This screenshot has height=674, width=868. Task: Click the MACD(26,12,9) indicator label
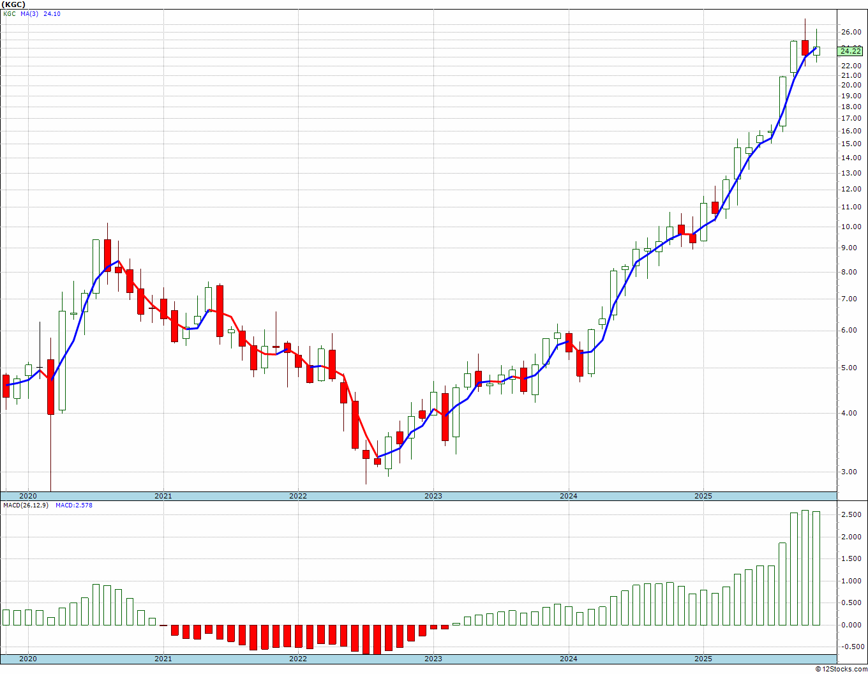pyautogui.click(x=27, y=506)
